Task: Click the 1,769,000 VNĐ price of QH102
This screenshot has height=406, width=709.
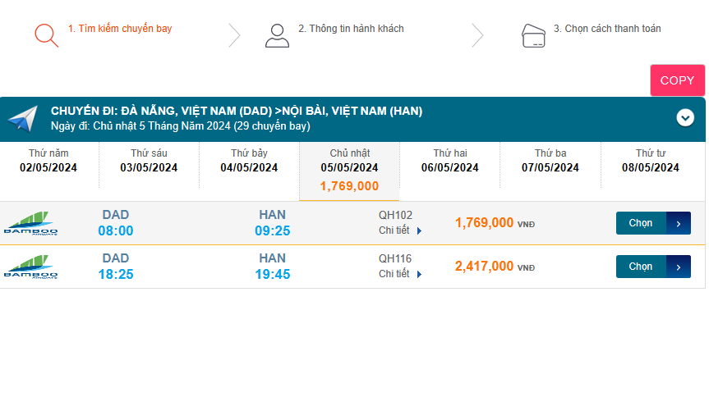Action: pyautogui.click(x=484, y=223)
